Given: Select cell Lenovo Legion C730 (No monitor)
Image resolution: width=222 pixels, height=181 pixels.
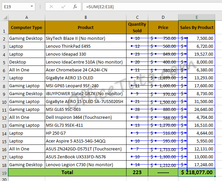Looking at the screenshot, I should 86,165.
